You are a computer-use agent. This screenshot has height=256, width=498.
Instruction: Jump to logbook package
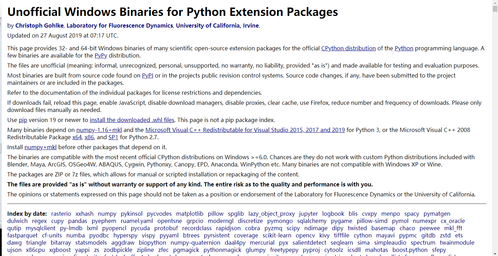tap(333, 214)
